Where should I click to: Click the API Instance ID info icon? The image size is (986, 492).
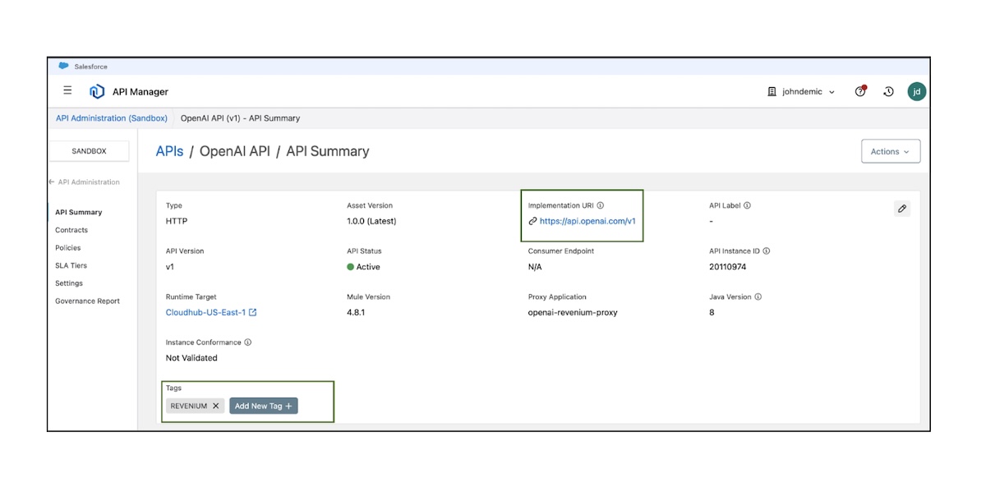(766, 251)
